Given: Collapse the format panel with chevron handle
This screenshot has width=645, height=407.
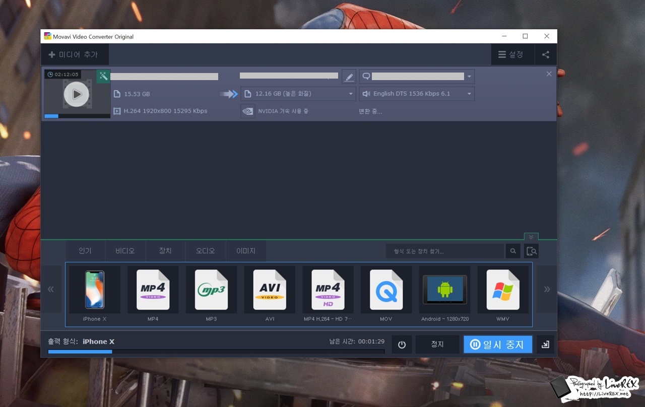Looking at the screenshot, I should pyautogui.click(x=531, y=237).
